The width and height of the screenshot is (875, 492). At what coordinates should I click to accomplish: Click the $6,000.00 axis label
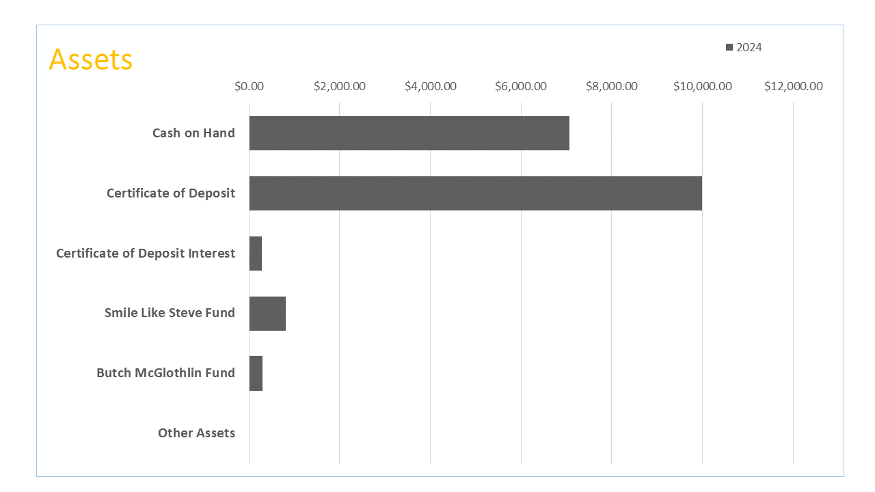point(521,86)
